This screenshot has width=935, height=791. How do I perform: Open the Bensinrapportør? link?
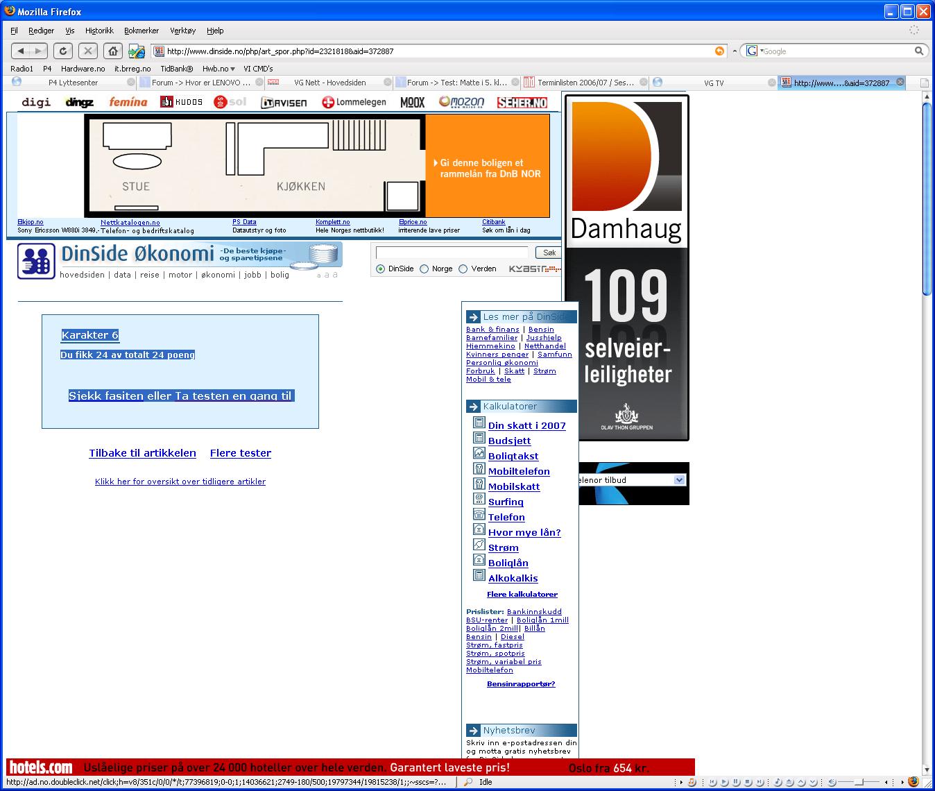pos(521,683)
